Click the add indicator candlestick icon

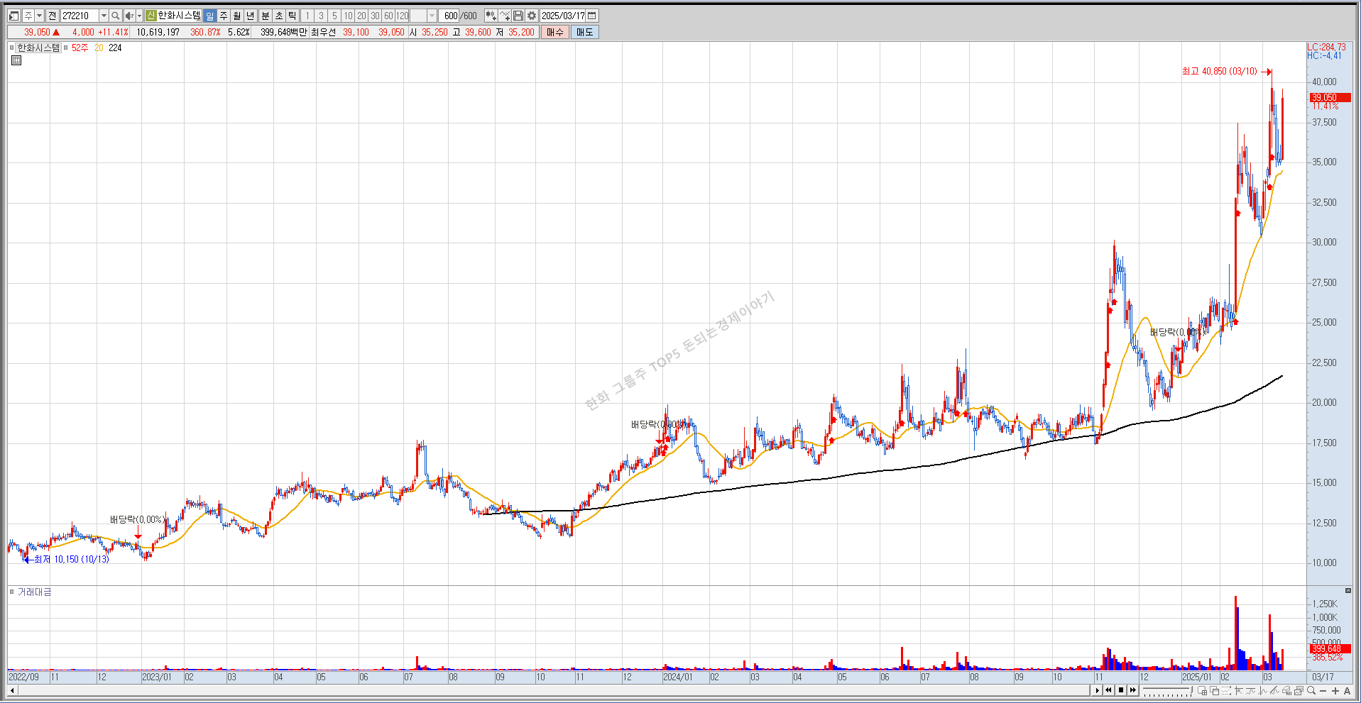click(491, 16)
